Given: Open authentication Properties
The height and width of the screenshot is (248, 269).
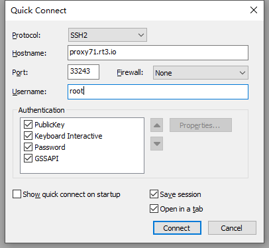Looking at the screenshot, I should 201,125.
